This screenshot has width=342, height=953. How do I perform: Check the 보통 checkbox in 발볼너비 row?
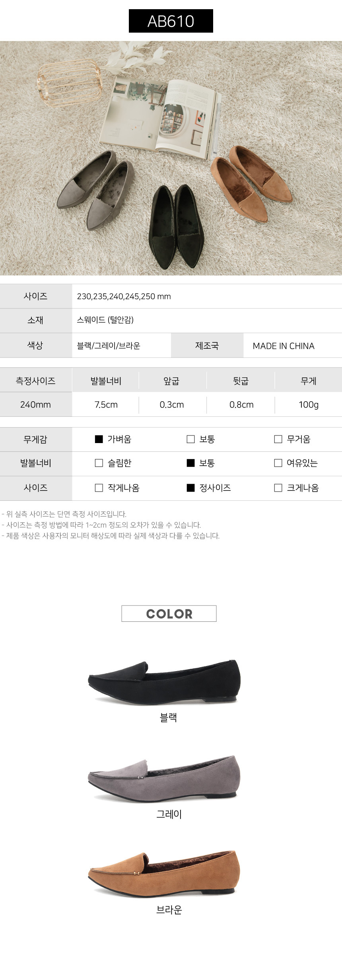tap(191, 463)
